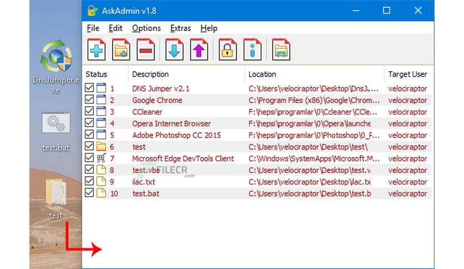Select Opera Internet Browser description
Image resolution: width=464 pixels, height=269 pixels.
point(172,123)
